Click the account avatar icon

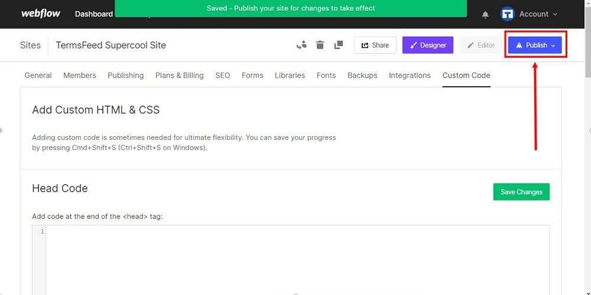[507, 14]
